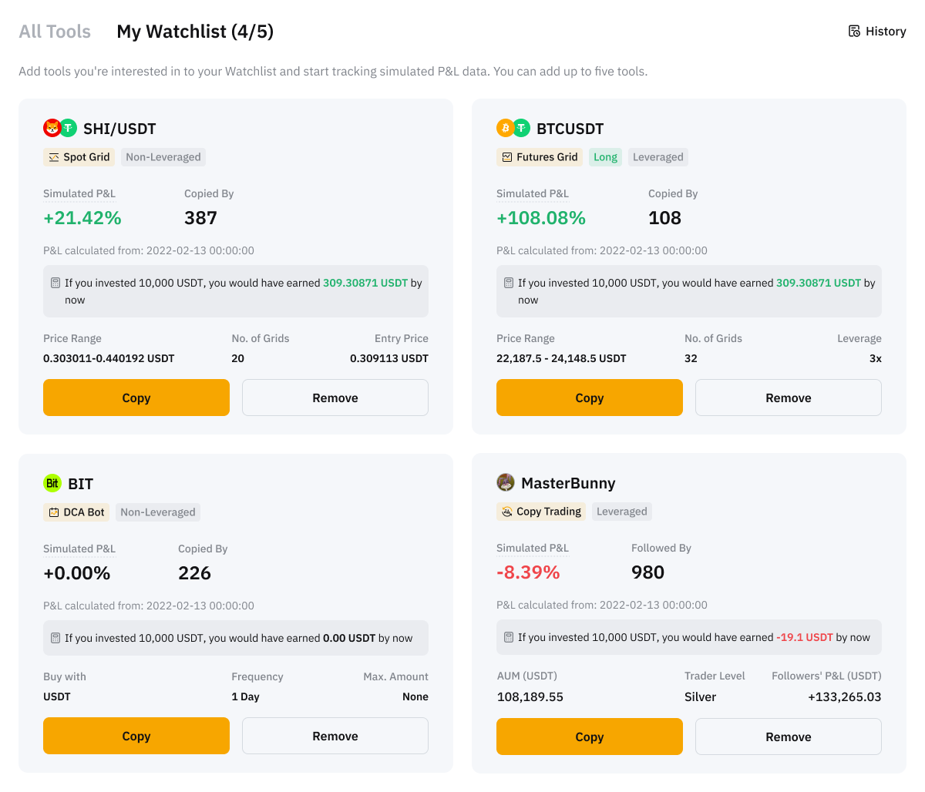Open the MasterBunny avatar

pyautogui.click(x=506, y=482)
